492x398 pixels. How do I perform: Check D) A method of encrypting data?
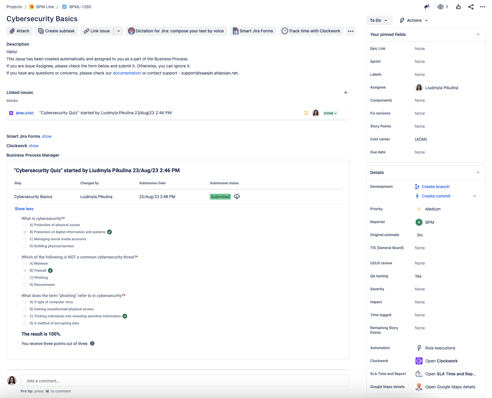click(25, 323)
